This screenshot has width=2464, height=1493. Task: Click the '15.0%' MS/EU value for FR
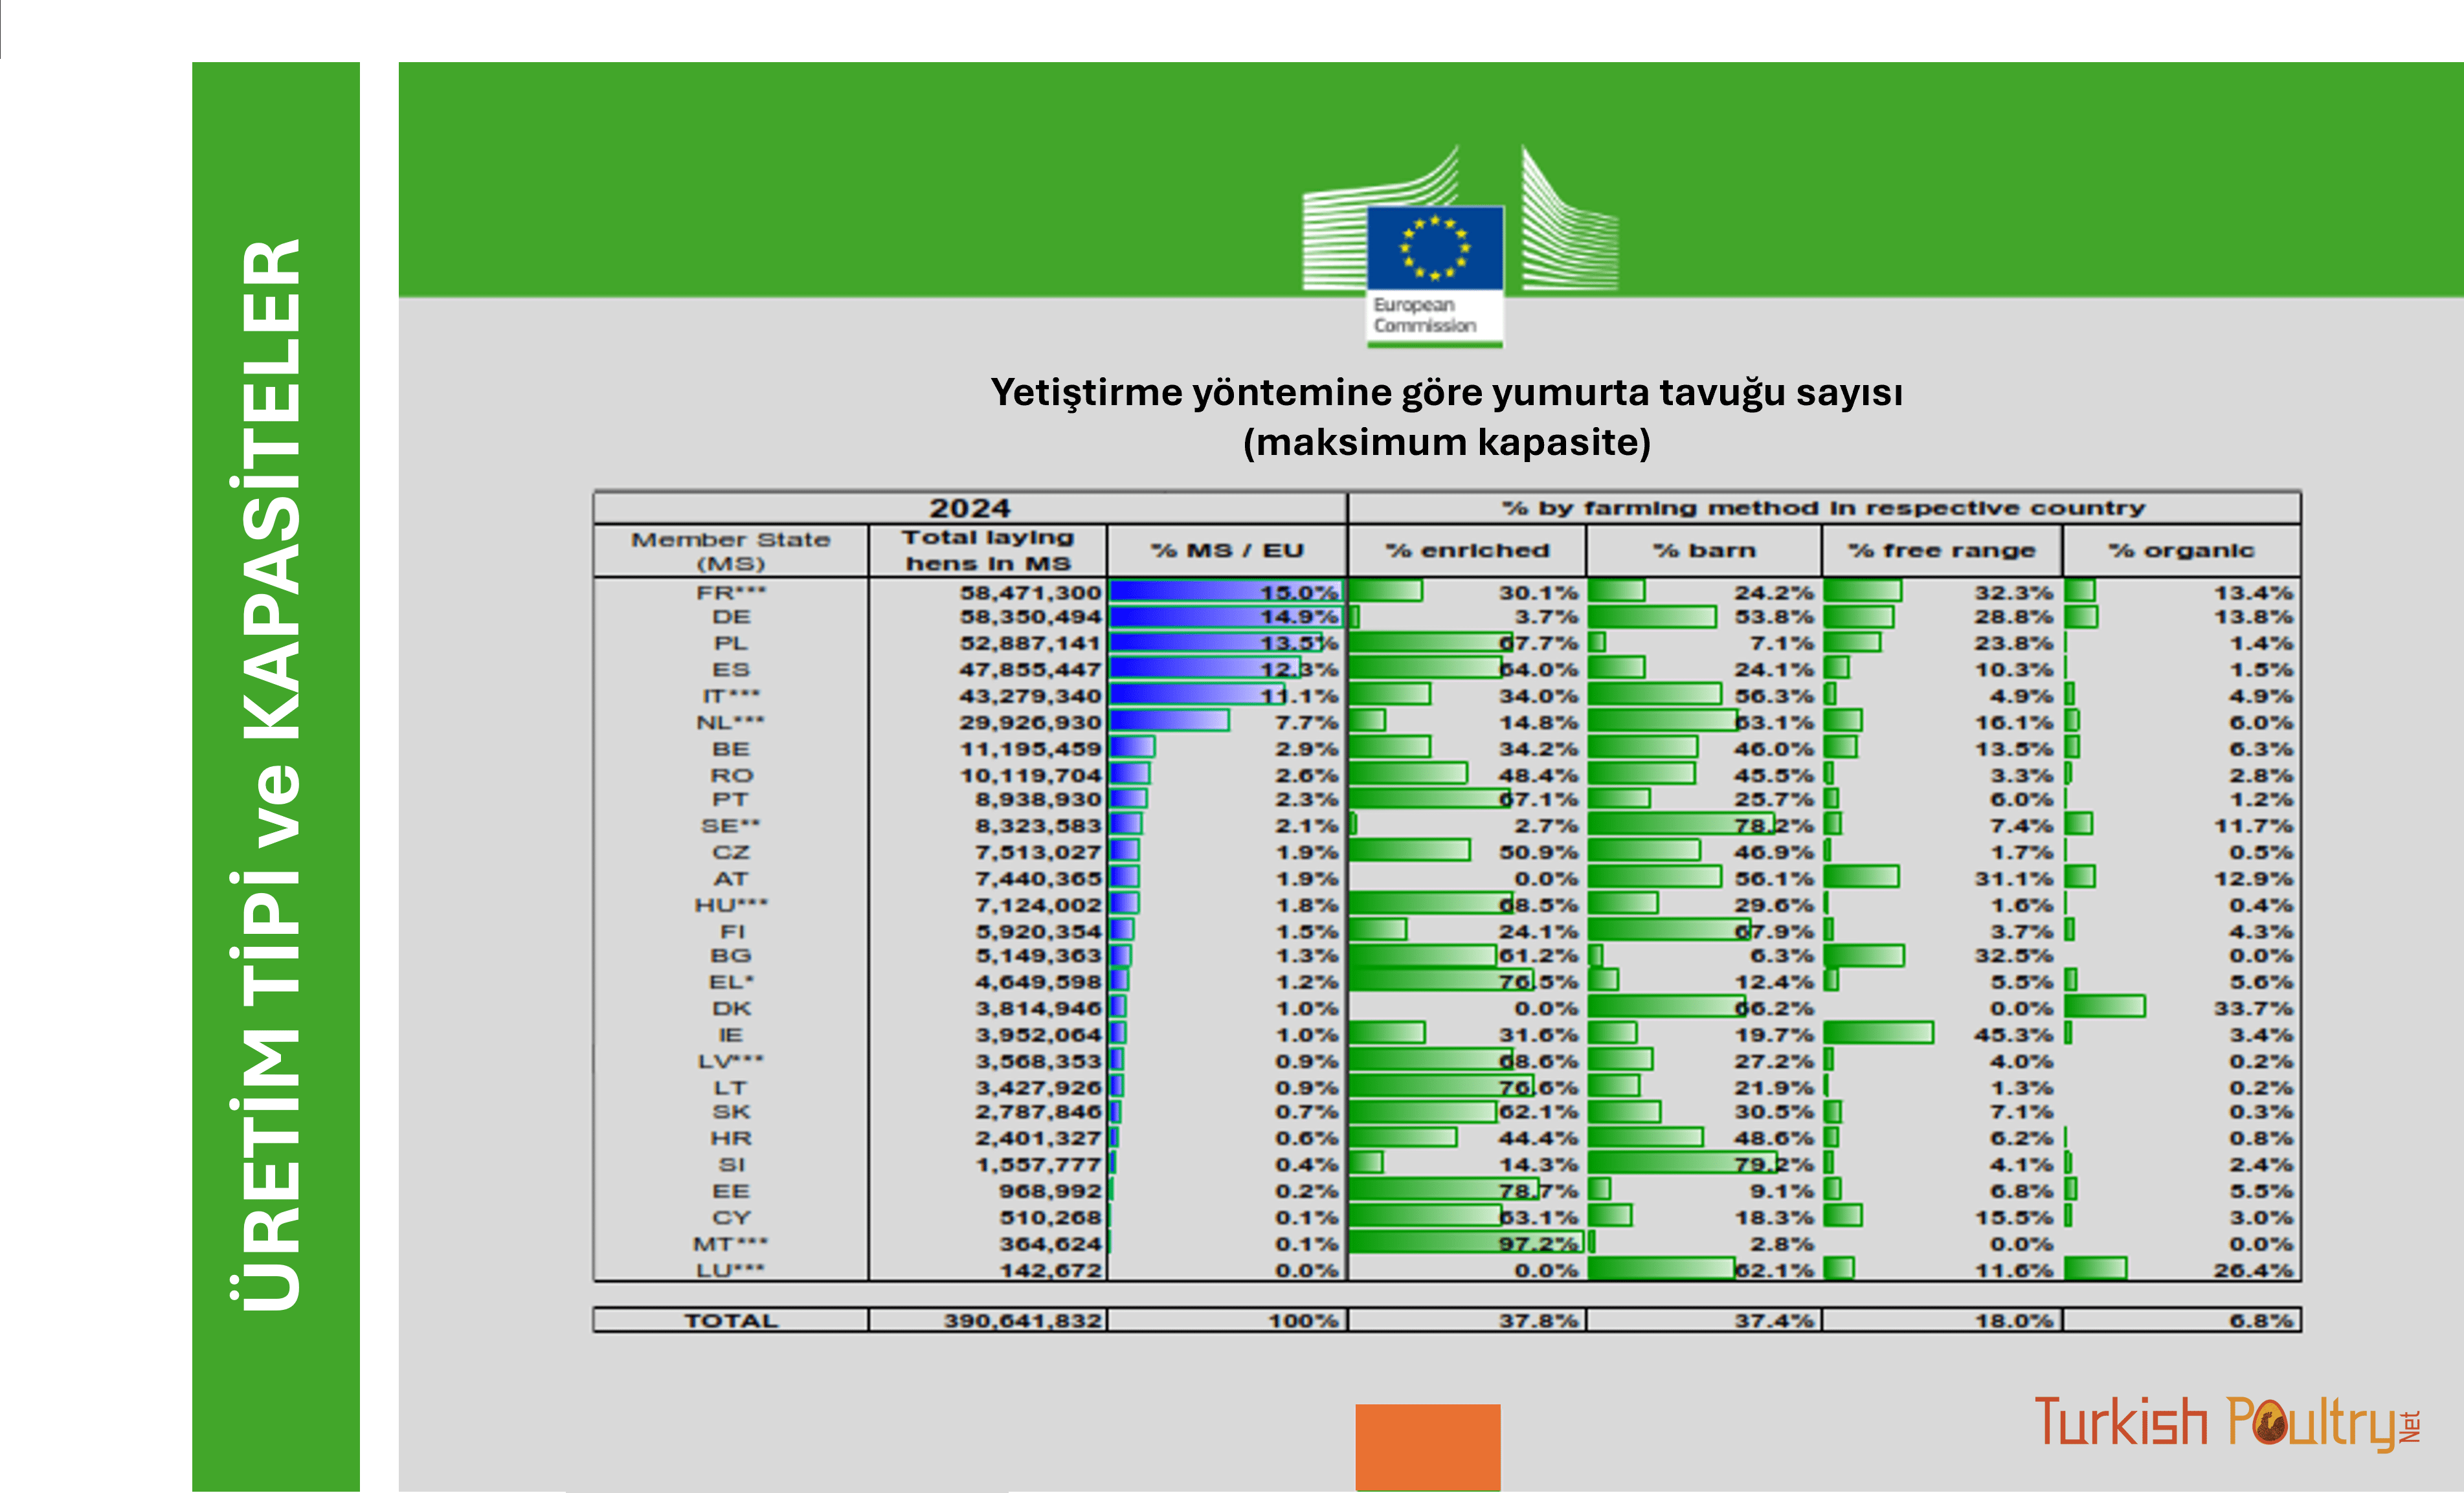pyautogui.click(x=1299, y=593)
